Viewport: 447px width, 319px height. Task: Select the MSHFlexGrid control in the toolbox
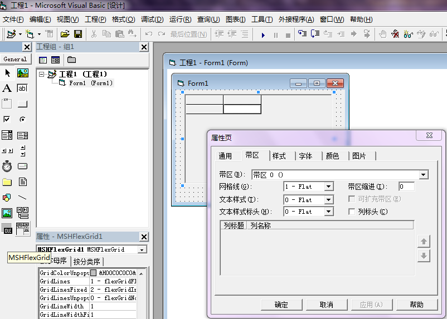point(23,228)
